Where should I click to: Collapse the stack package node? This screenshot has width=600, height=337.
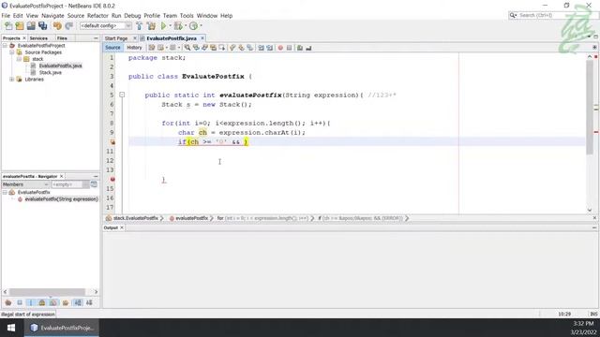tap(19, 59)
